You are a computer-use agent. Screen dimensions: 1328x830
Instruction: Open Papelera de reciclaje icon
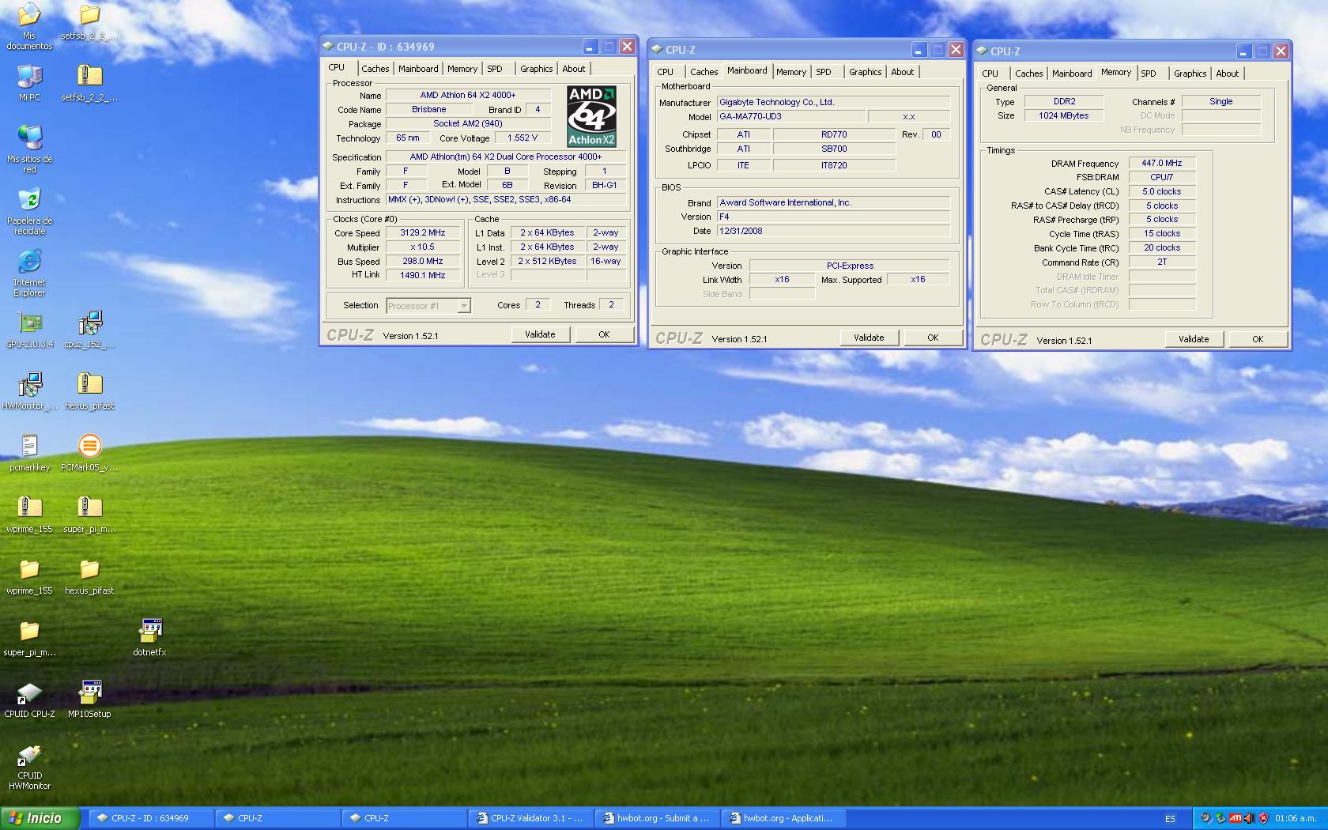point(29,210)
